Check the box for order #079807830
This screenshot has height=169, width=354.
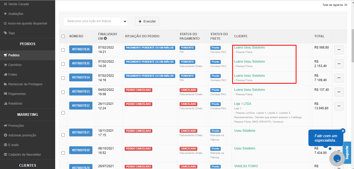63,153
